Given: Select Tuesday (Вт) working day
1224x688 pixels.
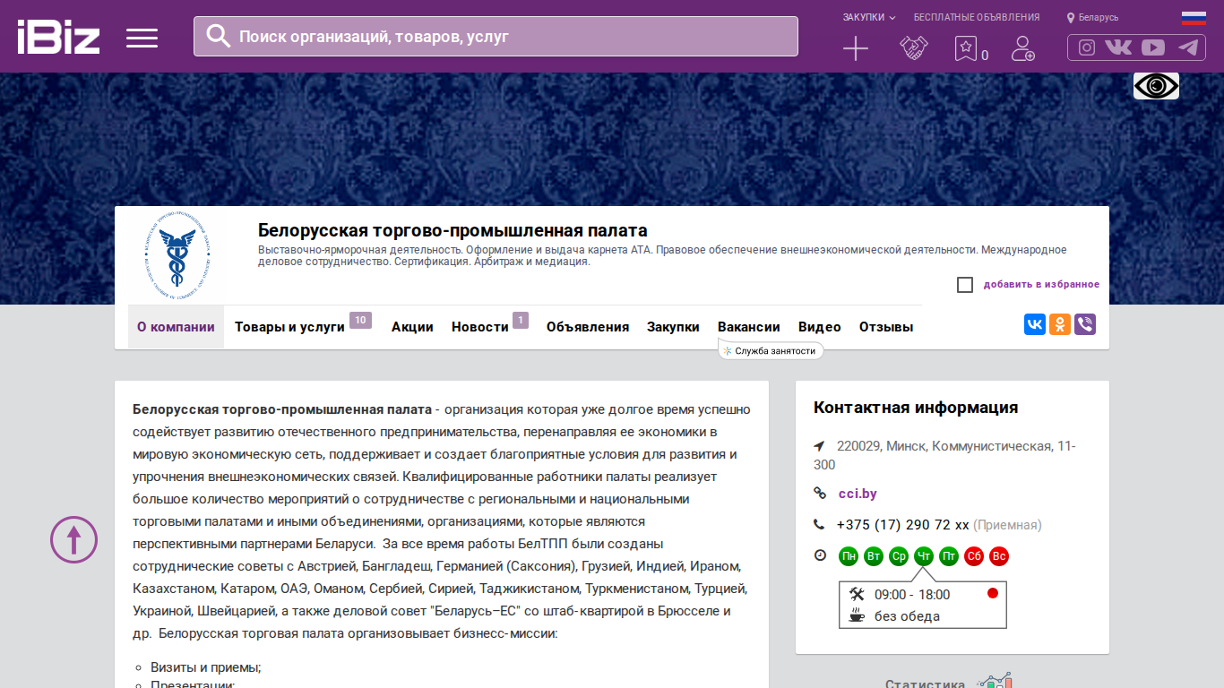Looking at the screenshot, I should [874, 556].
